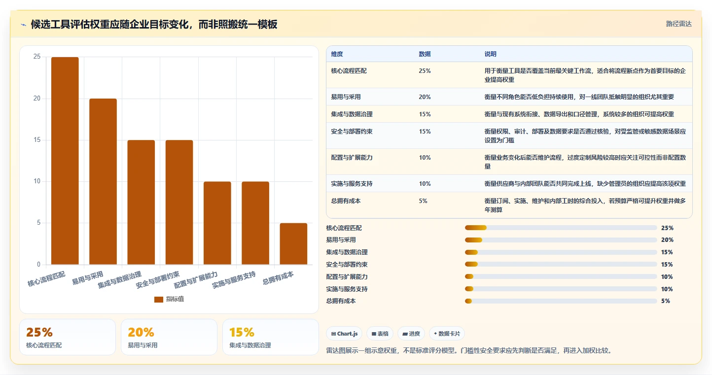The height and width of the screenshot is (375, 712).
Task: Click the 集成与数据治理 15% progress bar
Action: pos(561,252)
